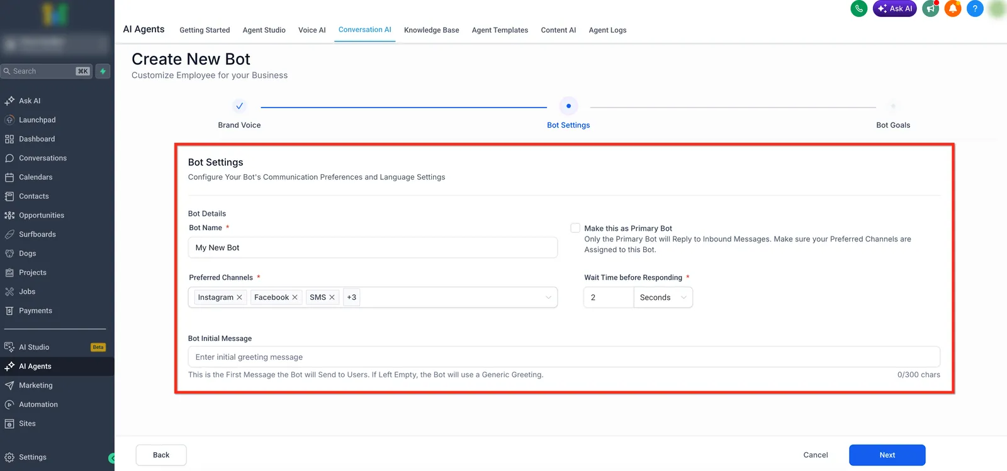Viewport: 1007px width, 471px height.
Task: Click the Surfboards sidebar icon
Action: 9,235
